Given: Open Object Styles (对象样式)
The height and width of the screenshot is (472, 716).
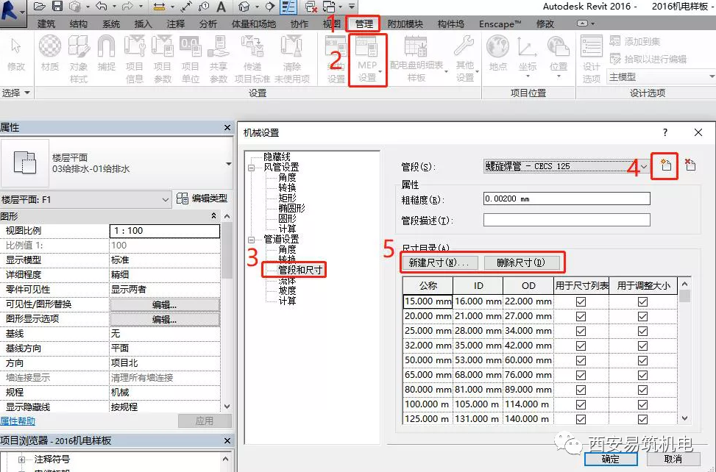Looking at the screenshot, I should (x=79, y=60).
